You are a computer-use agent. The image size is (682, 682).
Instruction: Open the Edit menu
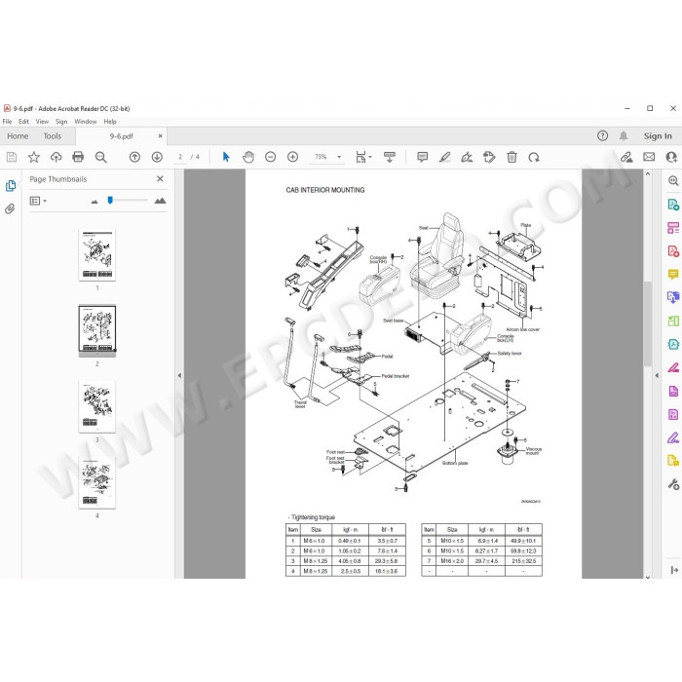24,122
